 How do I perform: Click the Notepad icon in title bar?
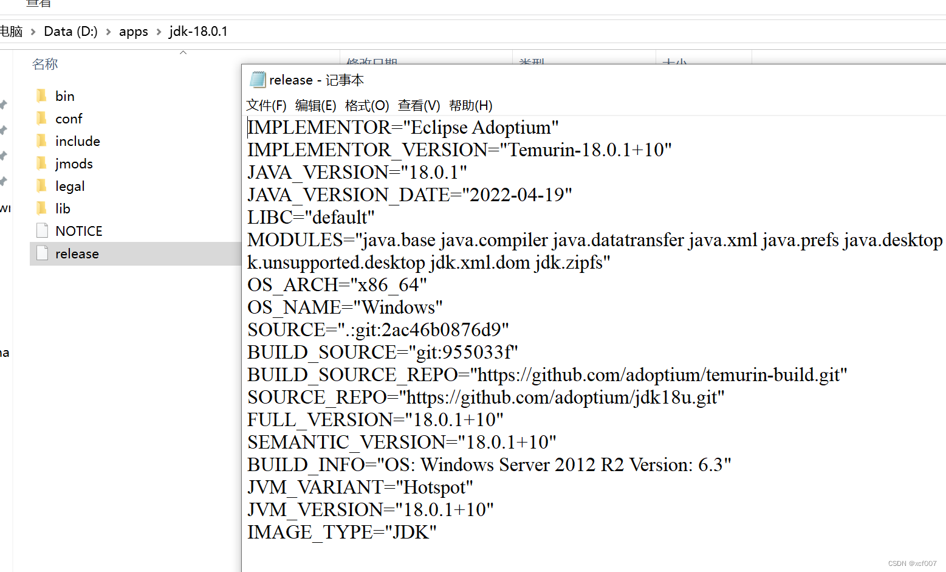click(x=258, y=80)
